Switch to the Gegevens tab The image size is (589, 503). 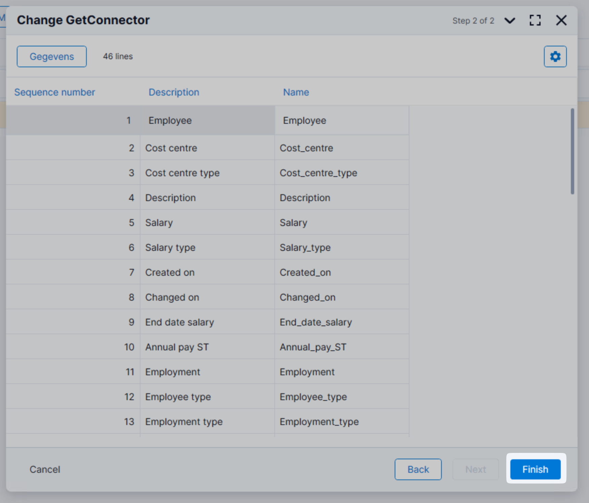(52, 56)
